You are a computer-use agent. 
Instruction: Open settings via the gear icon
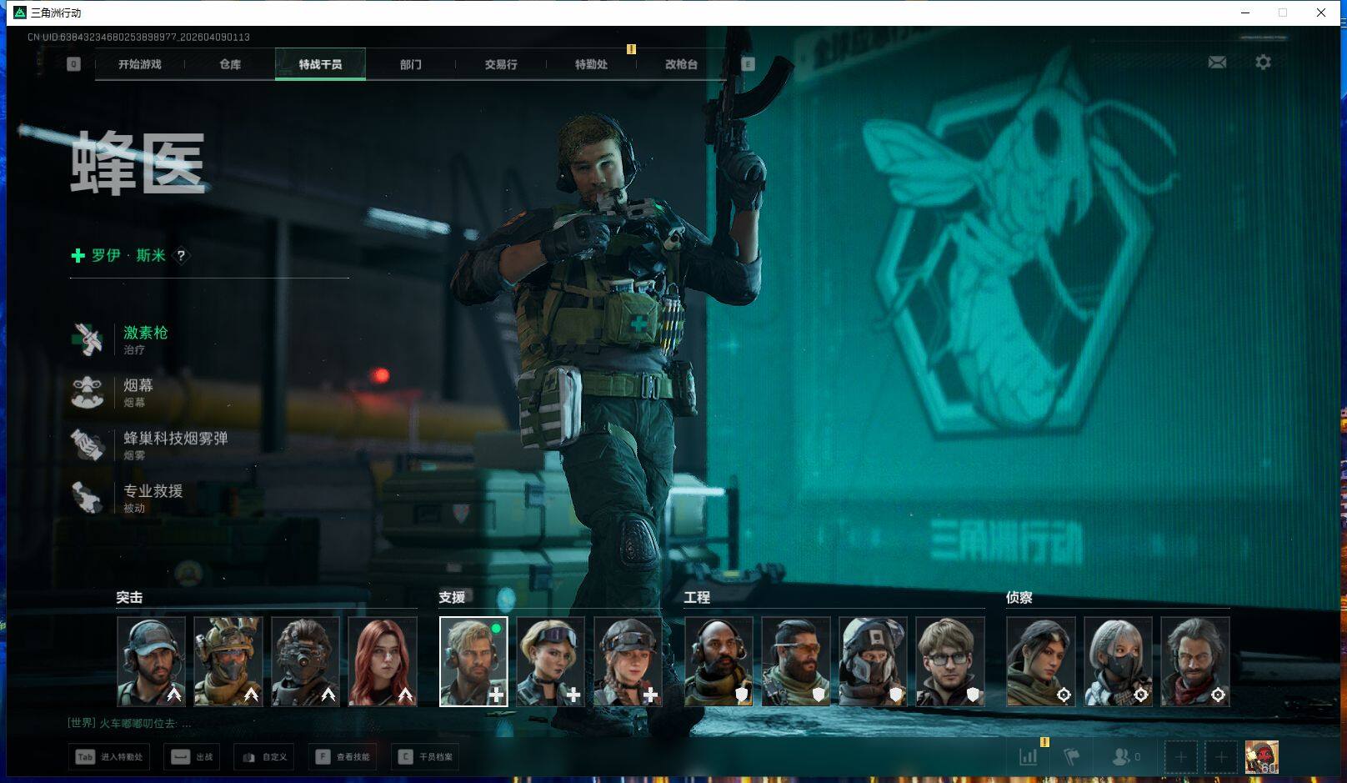point(1263,63)
